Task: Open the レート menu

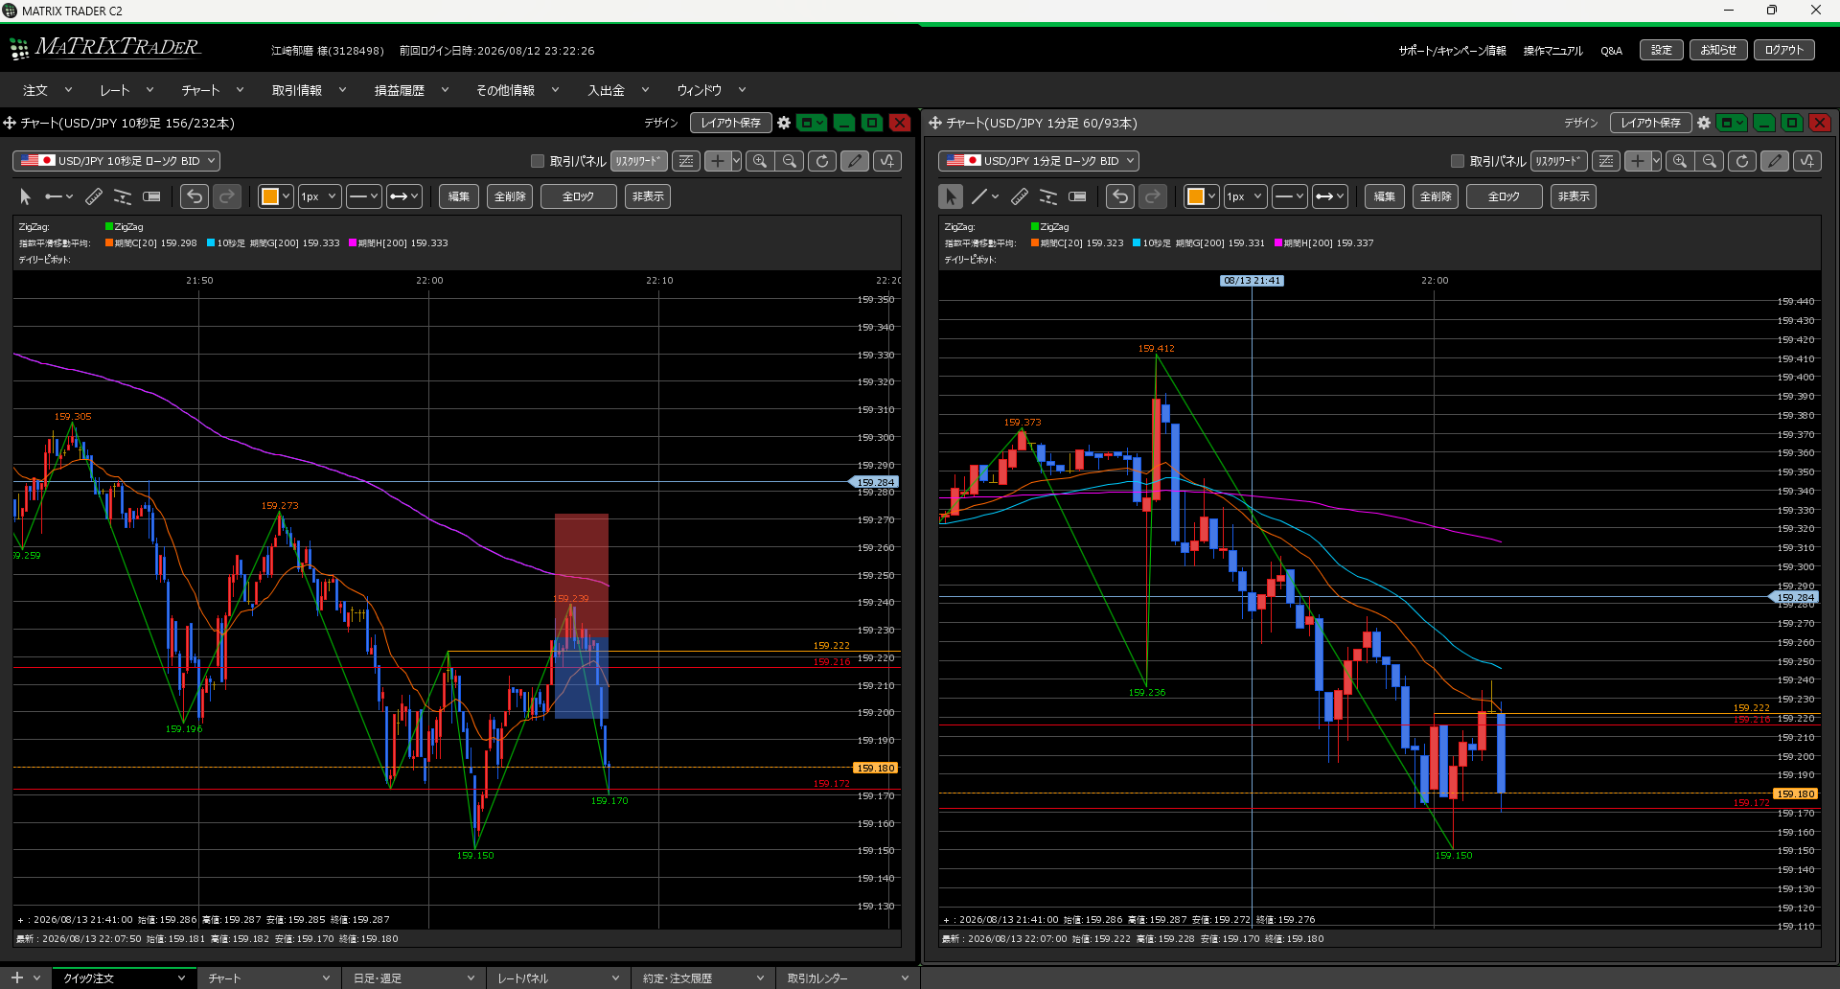Action: 126,90
